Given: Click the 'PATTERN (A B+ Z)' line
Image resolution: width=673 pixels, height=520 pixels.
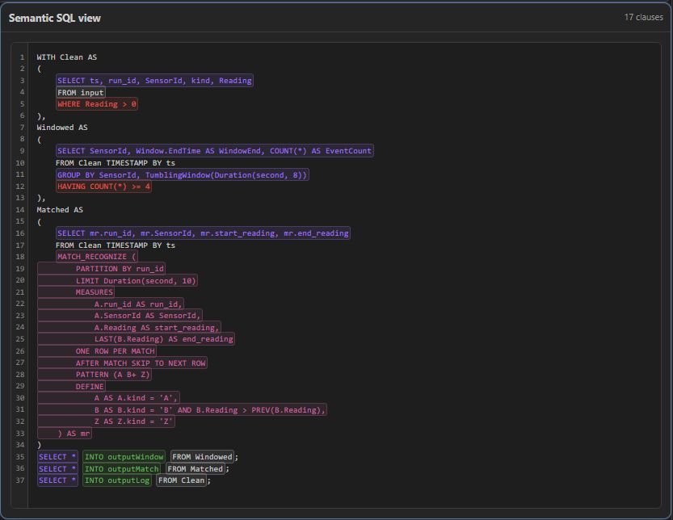Looking at the screenshot, I should click(x=95, y=375).
